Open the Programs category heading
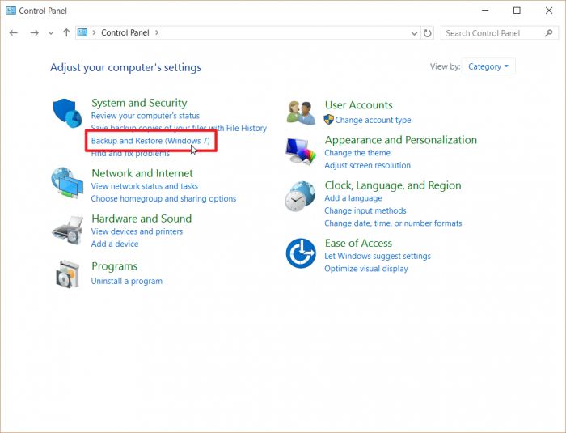Viewport: 566px width, 433px height. click(x=115, y=266)
